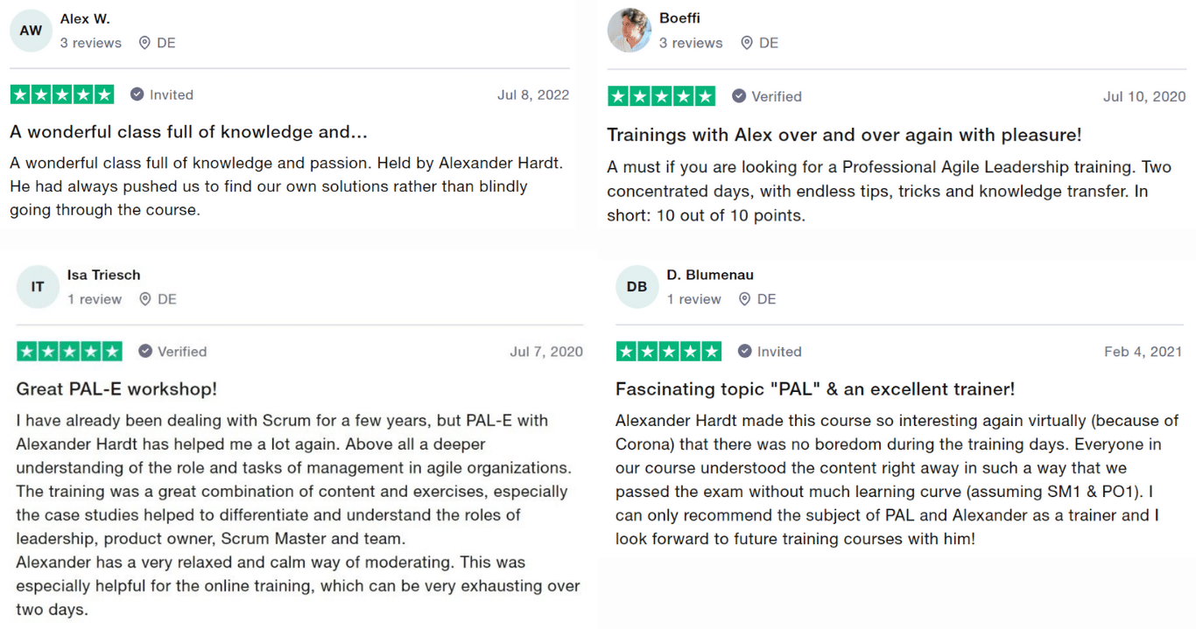Screen dimensions: 1196x629
Task: Open the review titled Great PAL-E workshop
Action: pyautogui.click(x=116, y=388)
